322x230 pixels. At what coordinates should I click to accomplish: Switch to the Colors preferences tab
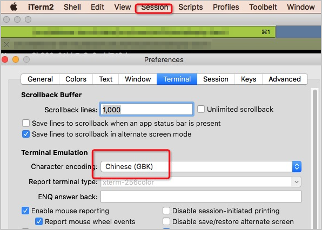click(x=76, y=79)
